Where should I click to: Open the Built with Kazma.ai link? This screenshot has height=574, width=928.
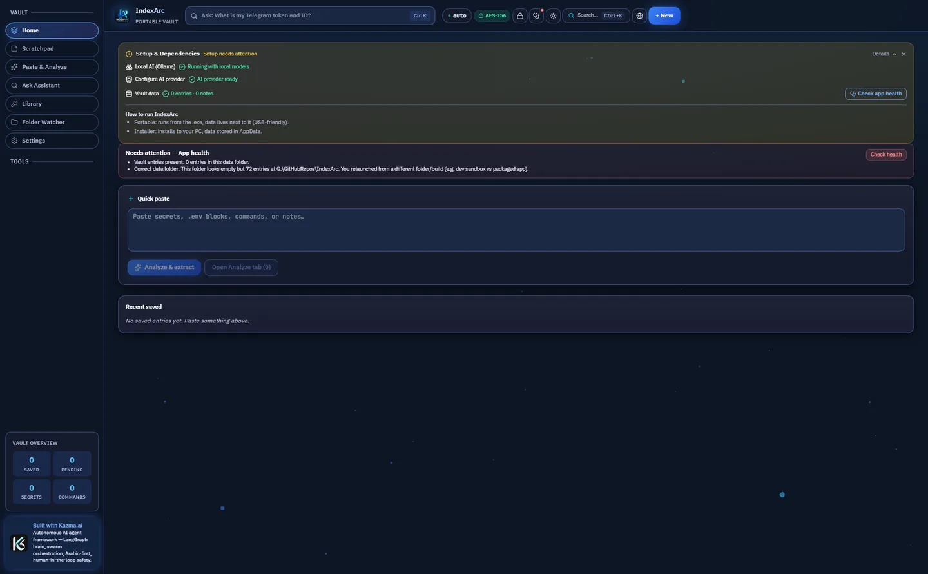pos(57,526)
